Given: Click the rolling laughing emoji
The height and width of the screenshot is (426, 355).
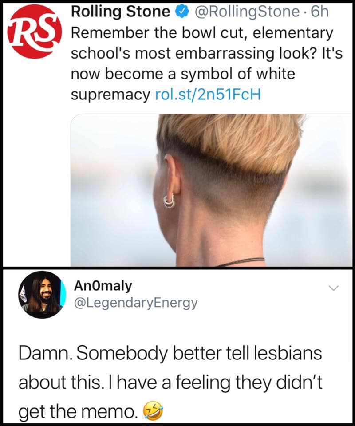Looking at the screenshot, I should tap(153, 411).
